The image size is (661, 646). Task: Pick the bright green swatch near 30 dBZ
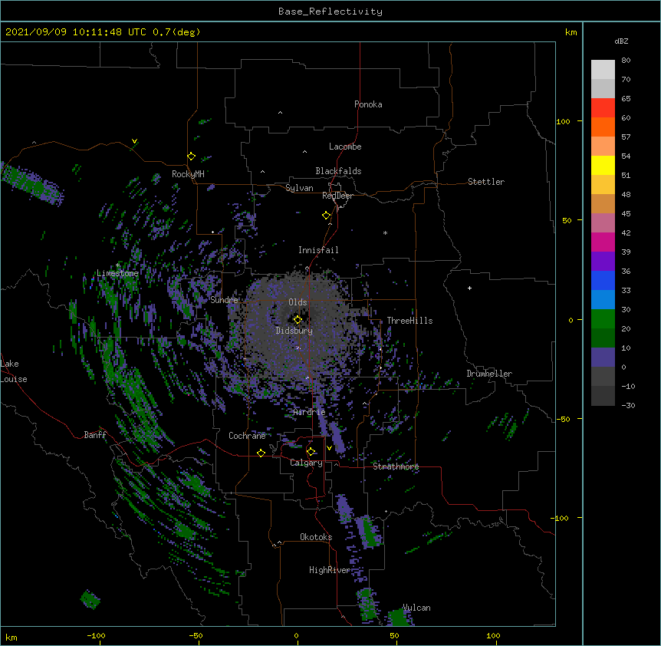pos(603,319)
